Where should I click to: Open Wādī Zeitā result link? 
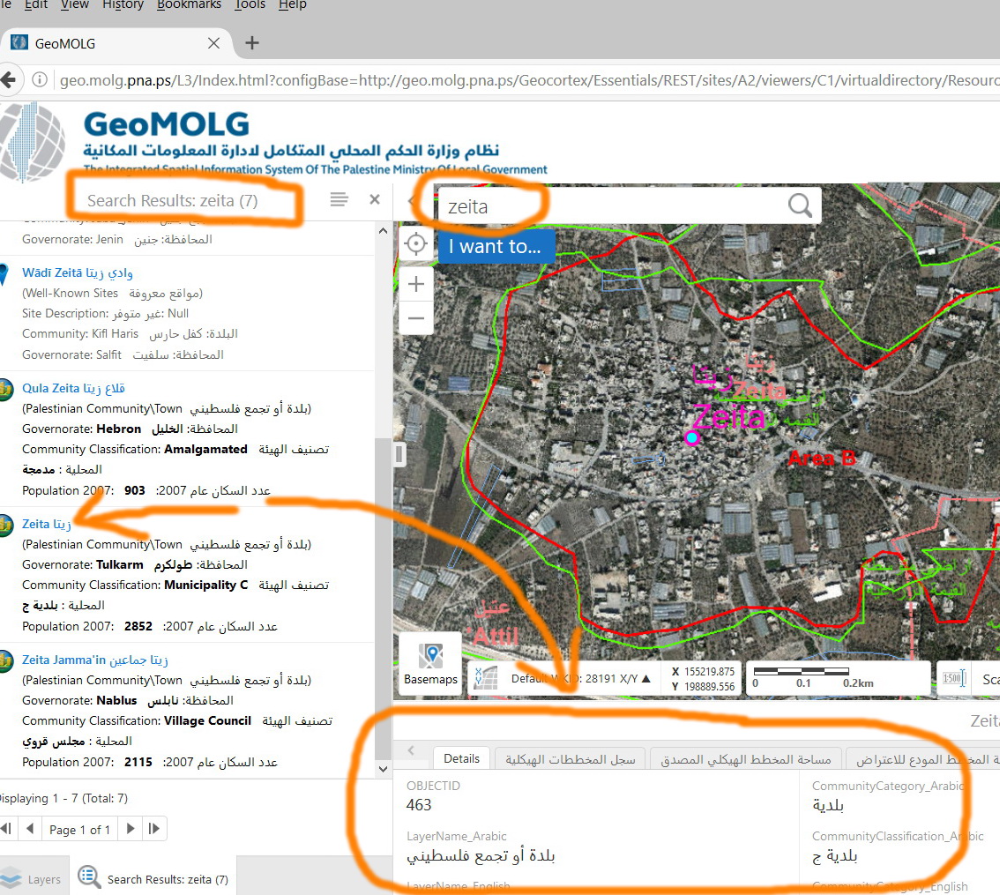tap(78, 272)
